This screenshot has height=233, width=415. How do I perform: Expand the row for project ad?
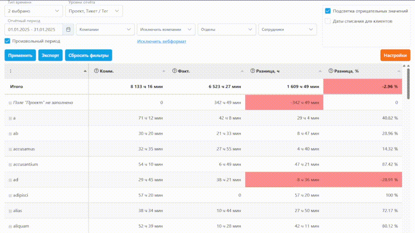10,180
